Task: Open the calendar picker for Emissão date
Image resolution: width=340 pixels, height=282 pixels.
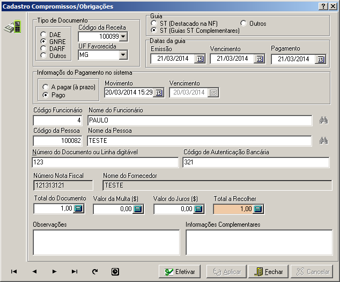Action: 200,59
